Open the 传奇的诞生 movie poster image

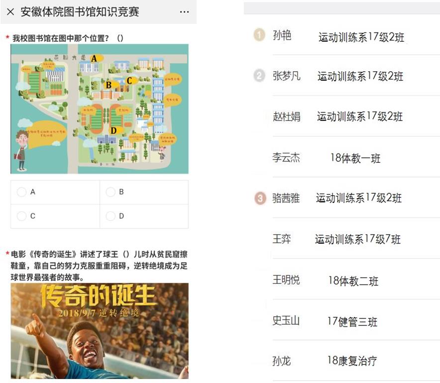pyautogui.click(x=100, y=331)
